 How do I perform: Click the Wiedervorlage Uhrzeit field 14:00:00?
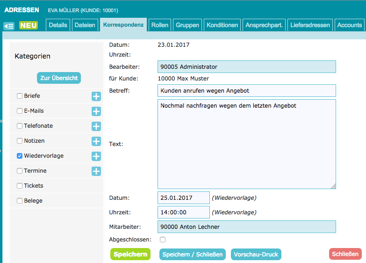tap(184, 212)
